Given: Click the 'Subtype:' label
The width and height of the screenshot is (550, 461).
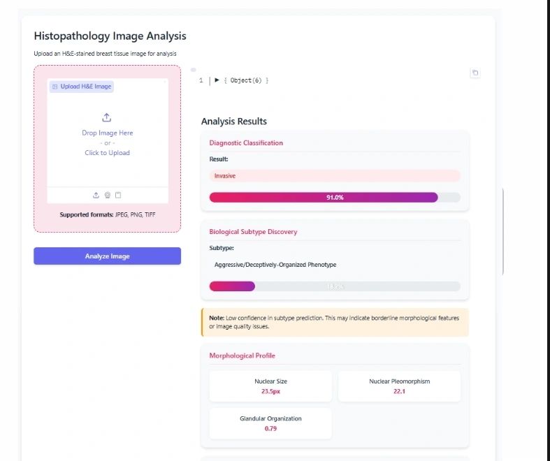Looking at the screenshot, I should click(222, 248).
